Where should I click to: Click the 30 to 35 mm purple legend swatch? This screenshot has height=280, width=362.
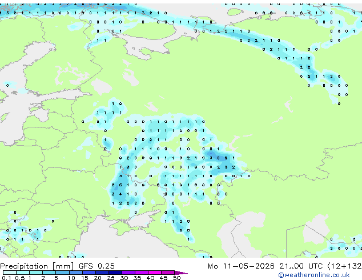coord(128,273)
